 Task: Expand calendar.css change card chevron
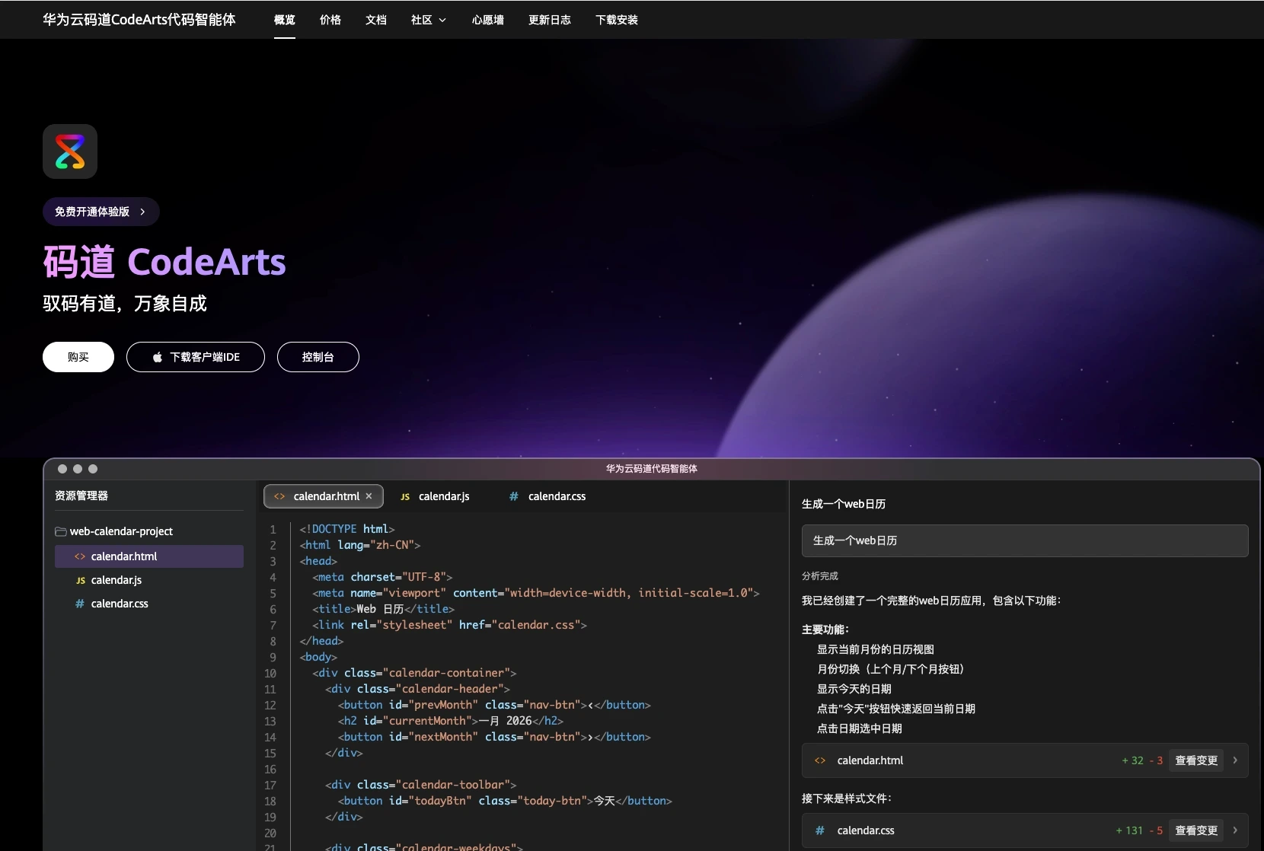tap(1235, 830)
